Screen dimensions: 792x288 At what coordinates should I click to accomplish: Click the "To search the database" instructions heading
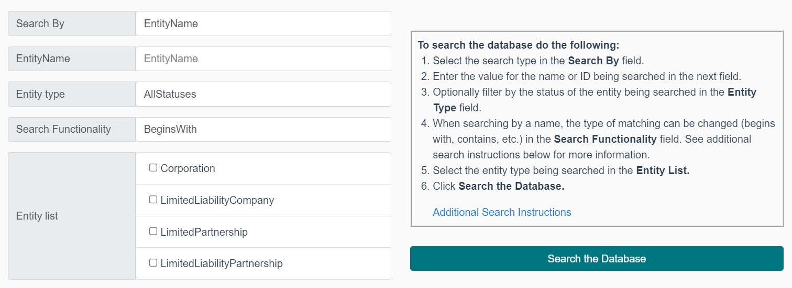click(519, 45)
